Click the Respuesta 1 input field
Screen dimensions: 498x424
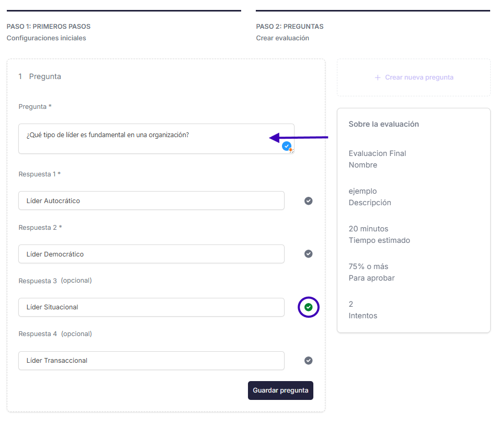coord(151,200)
